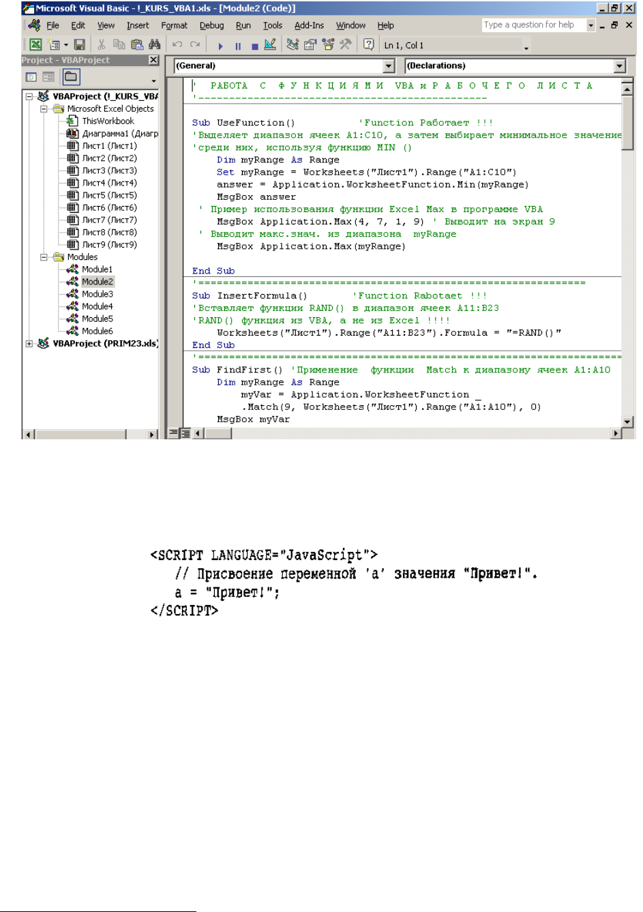Open the Edit menu
Viewport: 643px width, 912px height.
pos(78,25)
